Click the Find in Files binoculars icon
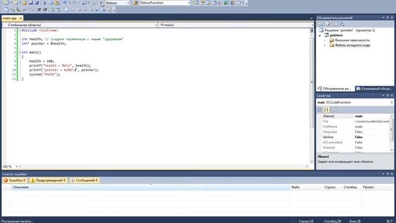Viewport: 396px width, 223px height. tap(136, 2)
